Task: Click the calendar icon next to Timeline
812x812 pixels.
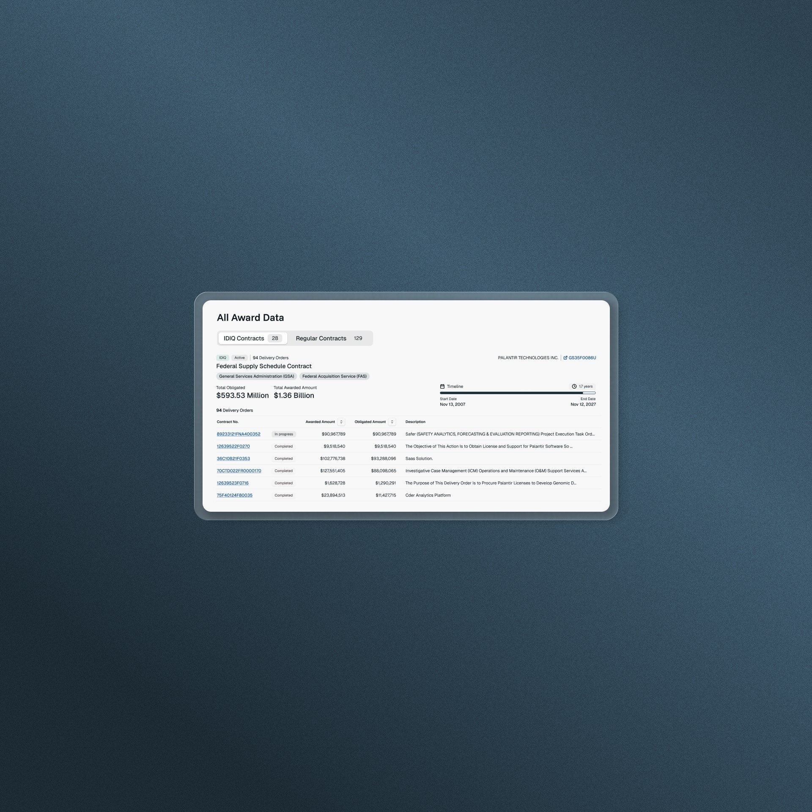Action: pos(442,387)
